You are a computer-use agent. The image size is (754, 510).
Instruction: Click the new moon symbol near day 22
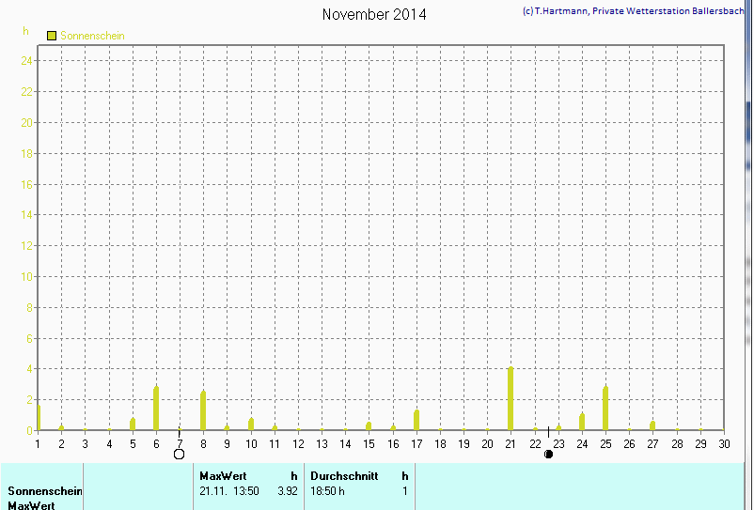(x=549, y=455)
